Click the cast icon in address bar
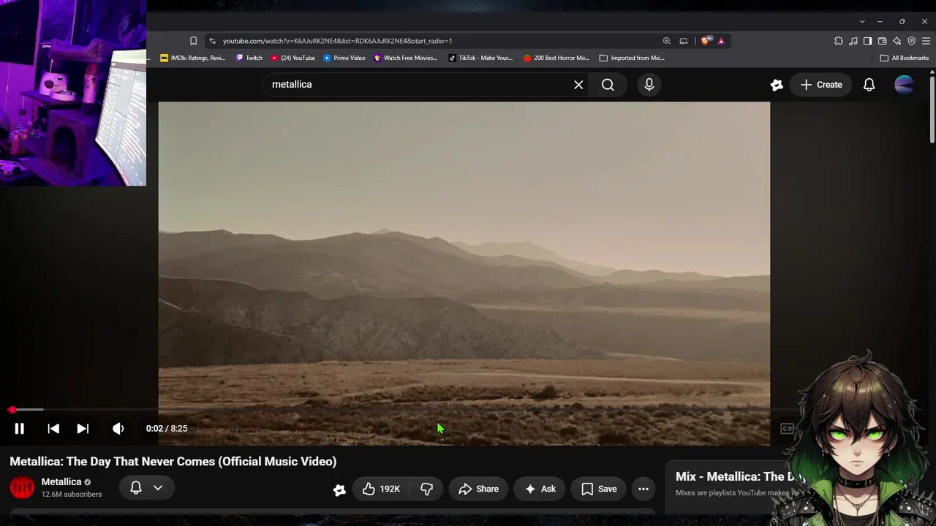The image size is (936, 526). [684, 41]
